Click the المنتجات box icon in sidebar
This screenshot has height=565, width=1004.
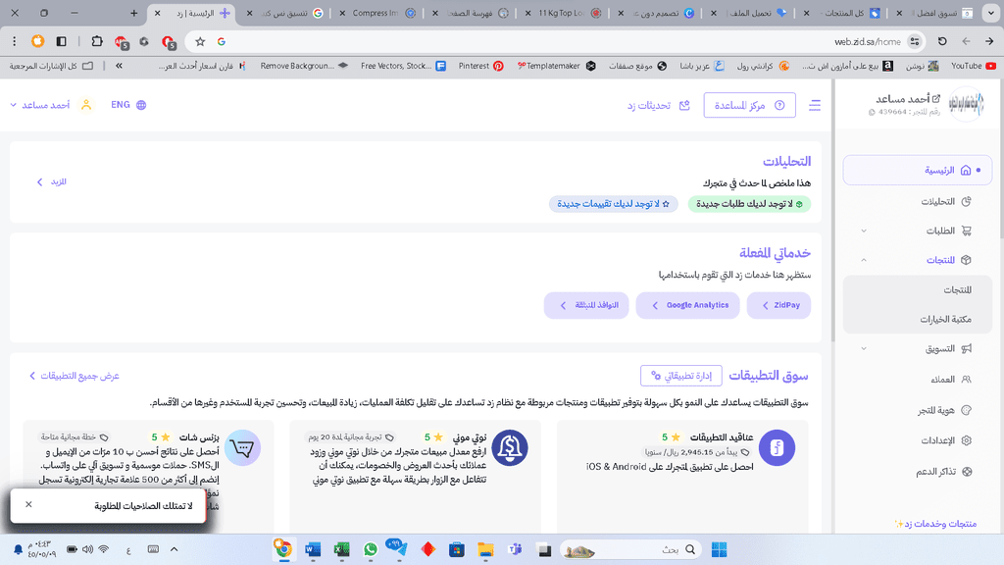[966, 260]
